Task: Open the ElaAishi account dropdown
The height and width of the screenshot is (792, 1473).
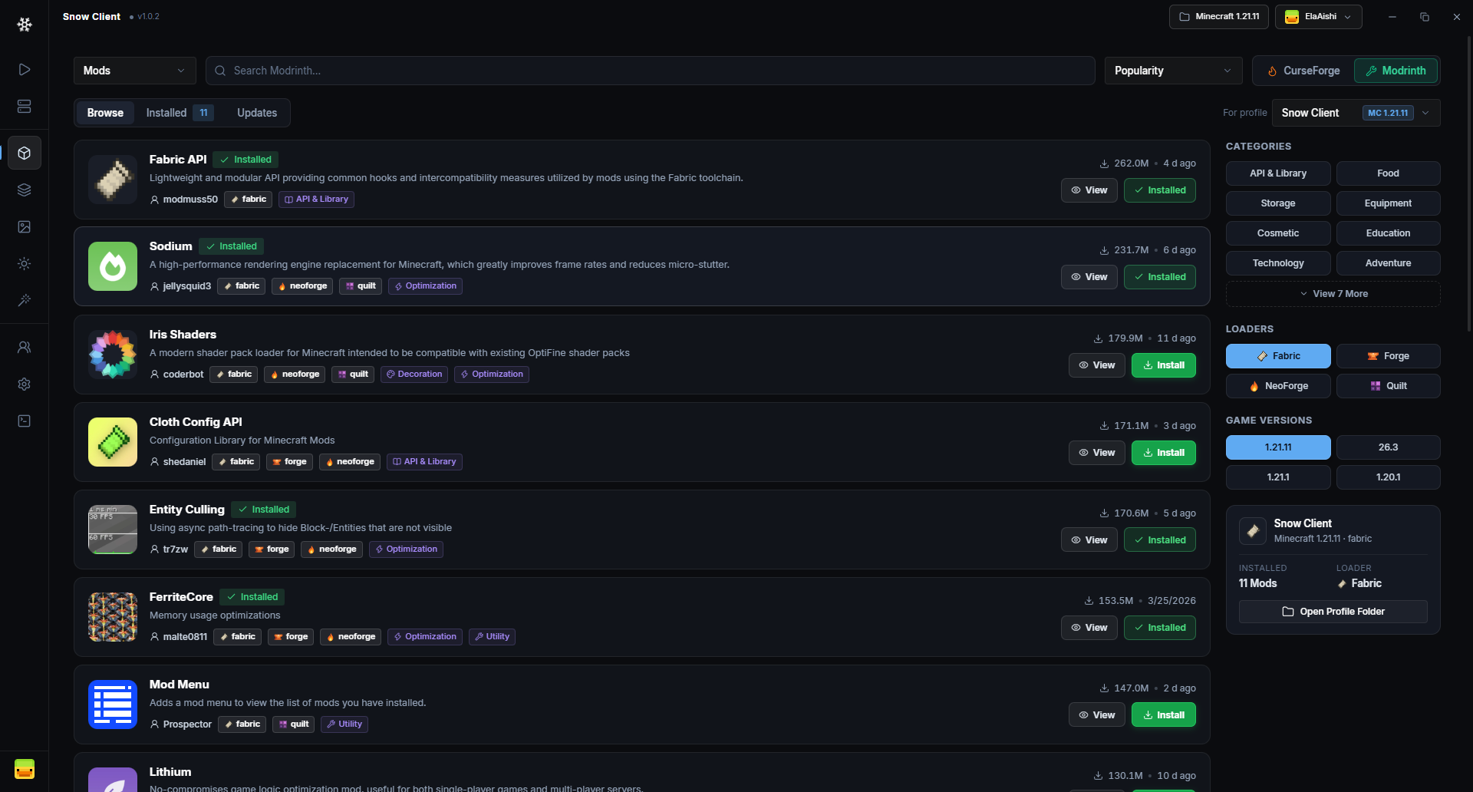Action: (x=1319, y=17)
